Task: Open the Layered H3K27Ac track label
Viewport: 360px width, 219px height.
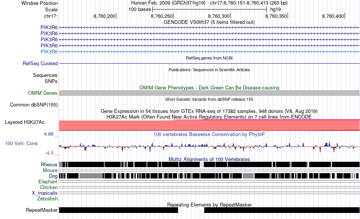Action: 25,122
